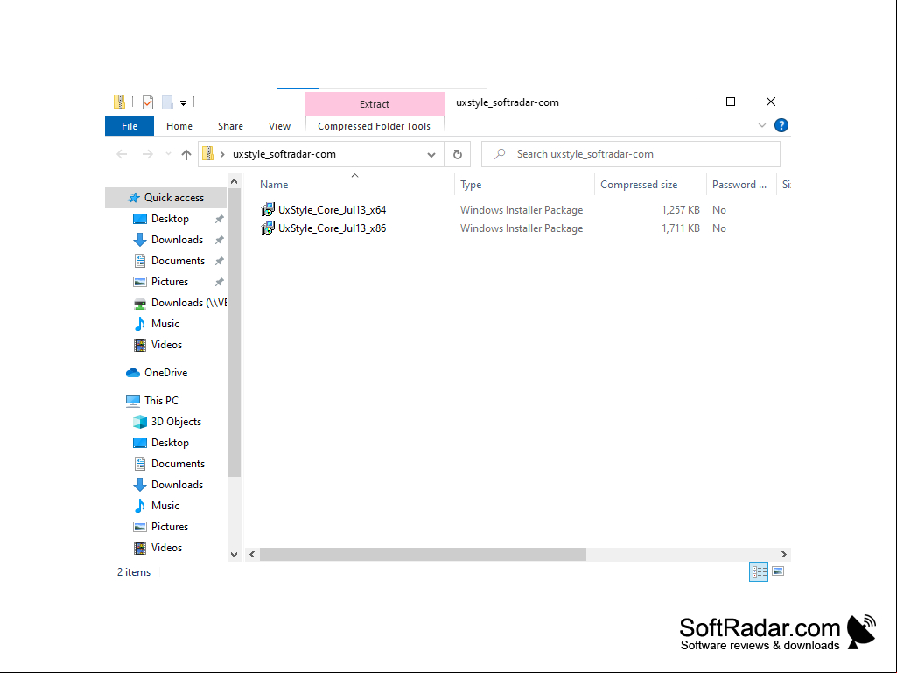The height and width of the screenshot is (673, 897).
Task: Open Help with the blue question icon
Action: (x=781, y=125)
